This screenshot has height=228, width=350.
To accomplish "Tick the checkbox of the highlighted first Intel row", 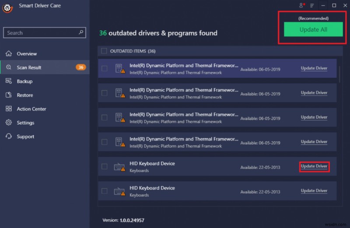I will point(104,69).
